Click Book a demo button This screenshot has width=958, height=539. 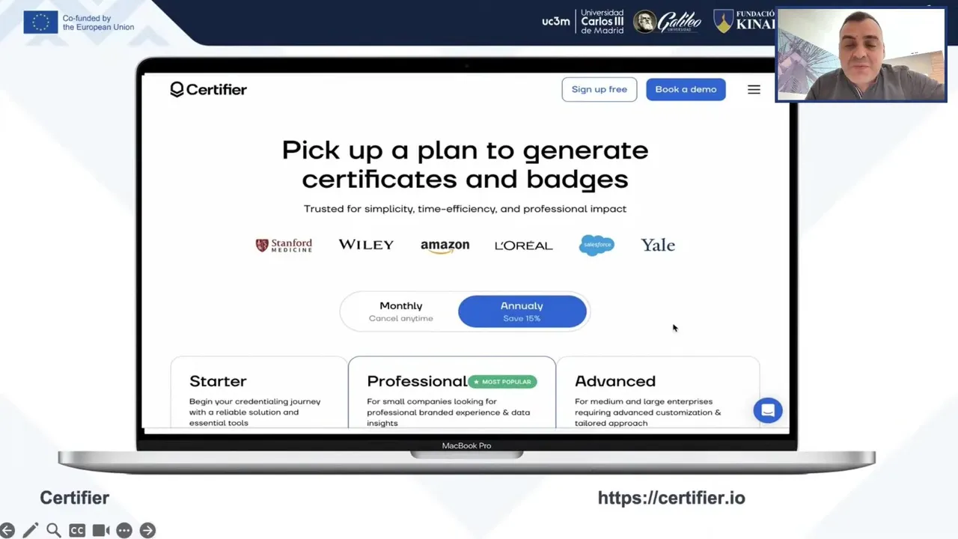(686, 89)
